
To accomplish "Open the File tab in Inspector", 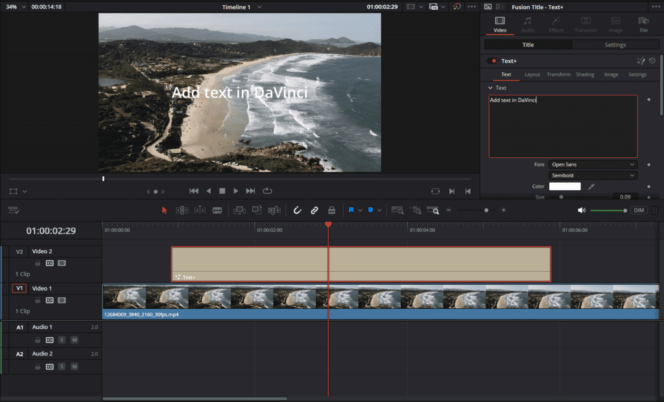I will point(643,25).
